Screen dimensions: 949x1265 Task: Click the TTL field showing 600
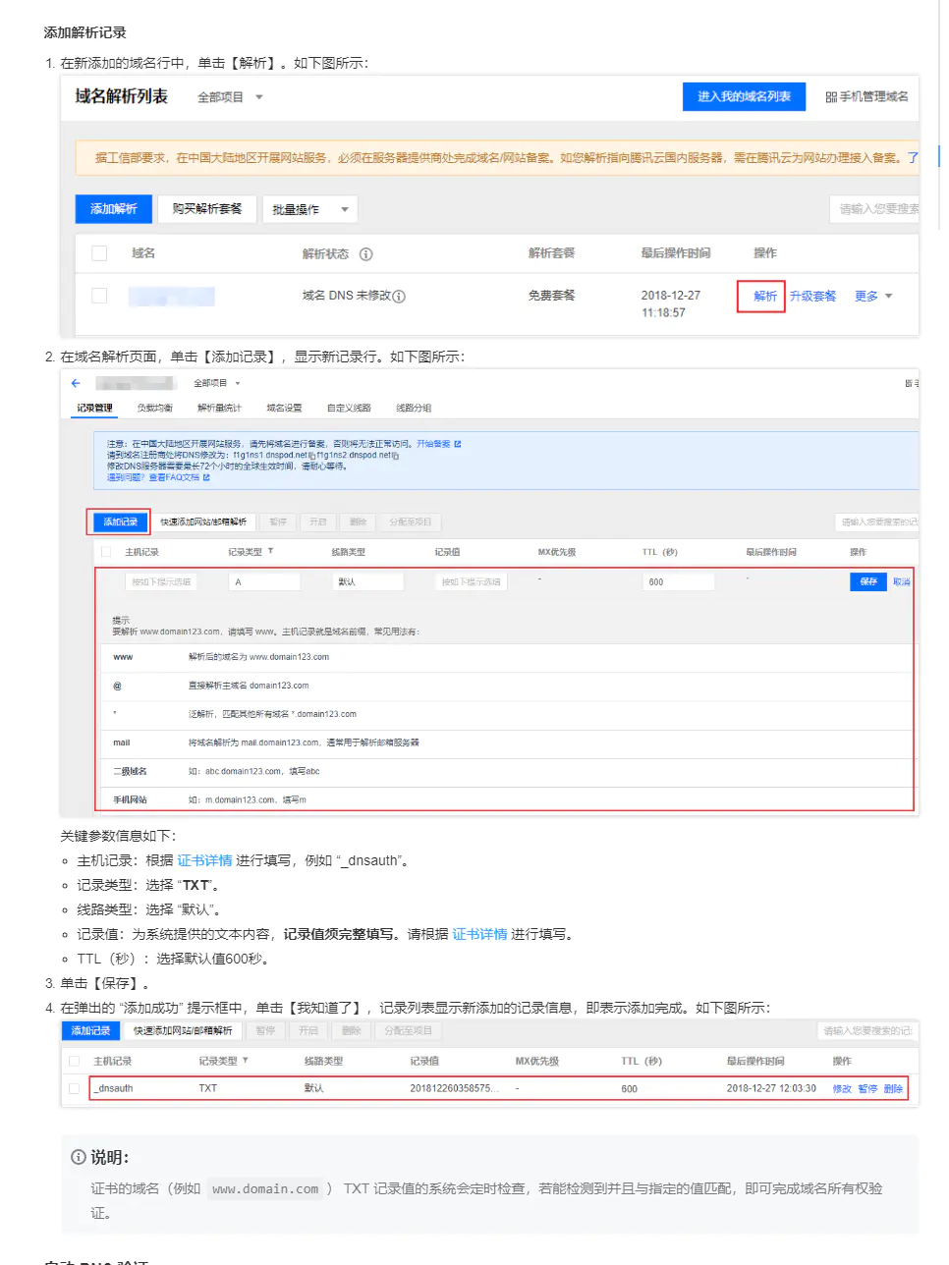click(x=679, y=582)
